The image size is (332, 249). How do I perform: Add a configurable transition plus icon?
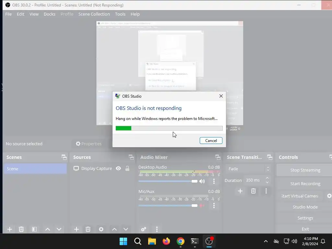pyautogui.click(x=240, y=191)
